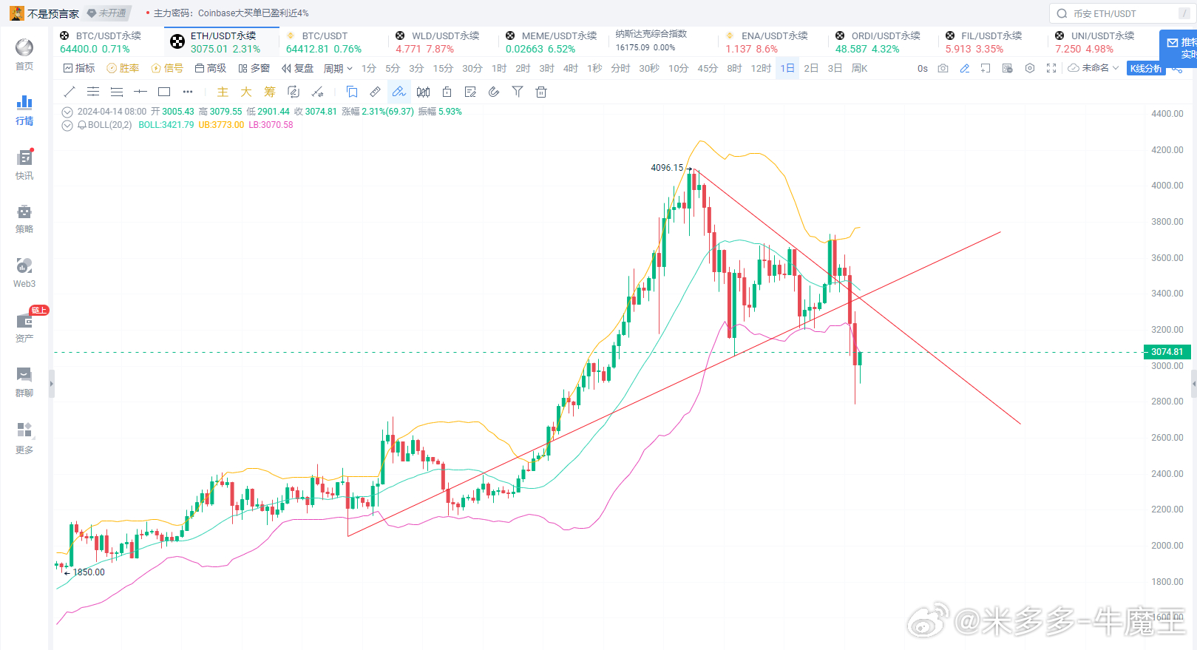
Task: Click the share icon at top right
Action: (x=1178, y=68)
